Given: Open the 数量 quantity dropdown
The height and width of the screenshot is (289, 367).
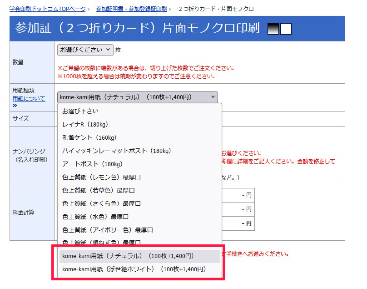Looking at the screenshot, I should (x=85, y=50).
